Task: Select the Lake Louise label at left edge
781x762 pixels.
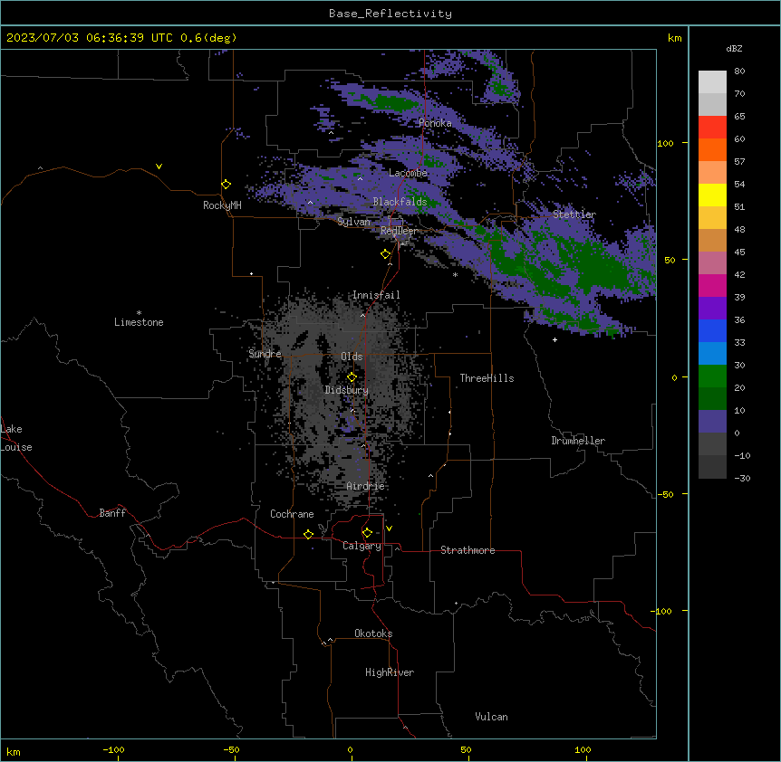Action: coord(16,438)
